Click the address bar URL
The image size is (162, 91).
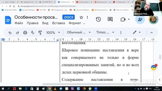click(48, 6)
